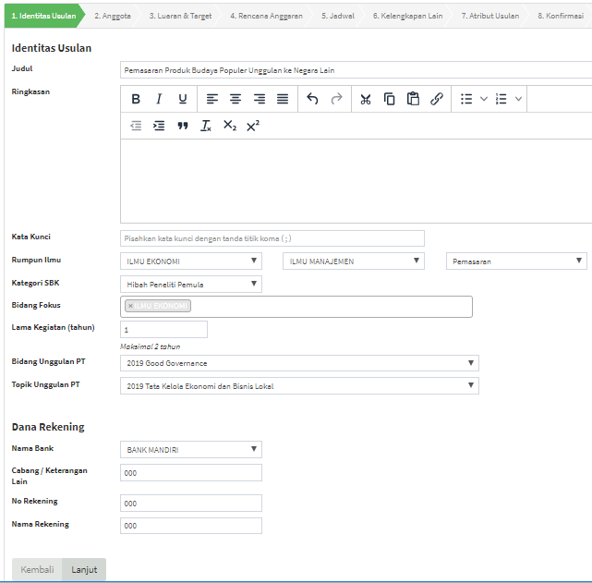Open bulleted list style options chevron
This screenshot has width=592, height=583.
tap(484, 99)
